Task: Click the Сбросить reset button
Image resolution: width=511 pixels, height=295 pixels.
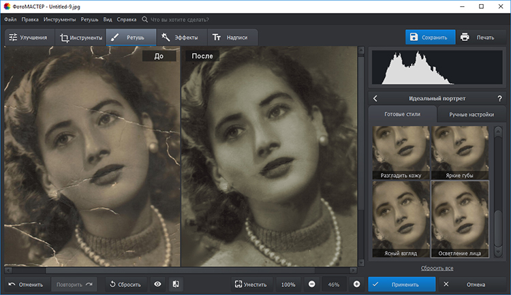Action: tap(125, 284)
